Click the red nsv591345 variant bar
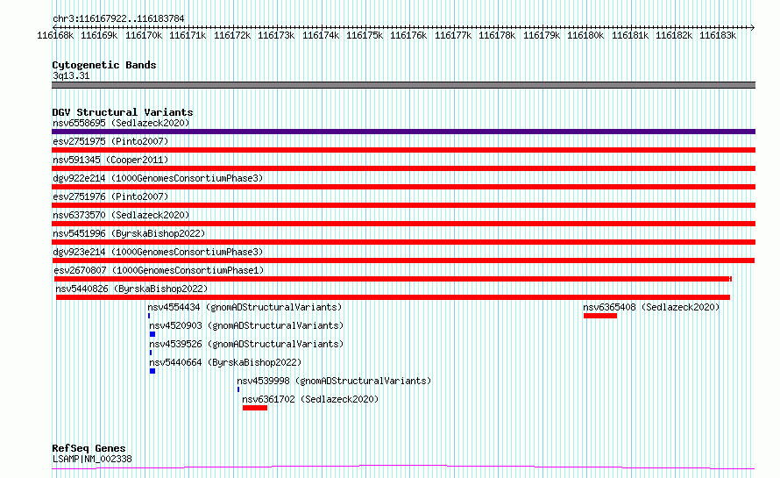Viewport: 780px width, 478px height. [x=403, y=168]
